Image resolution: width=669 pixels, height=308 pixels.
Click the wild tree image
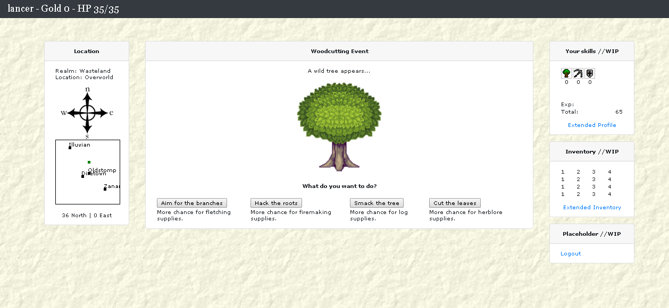339,126
